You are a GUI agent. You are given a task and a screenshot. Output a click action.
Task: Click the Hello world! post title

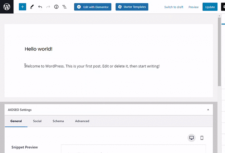click(39, 49)
